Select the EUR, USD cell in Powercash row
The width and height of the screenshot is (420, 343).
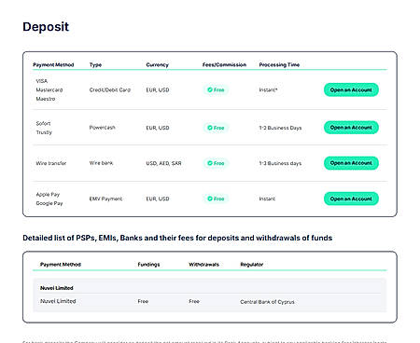tap(158, 128)
